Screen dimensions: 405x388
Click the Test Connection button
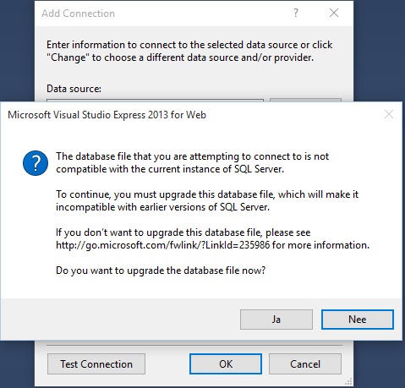[96, 364]
